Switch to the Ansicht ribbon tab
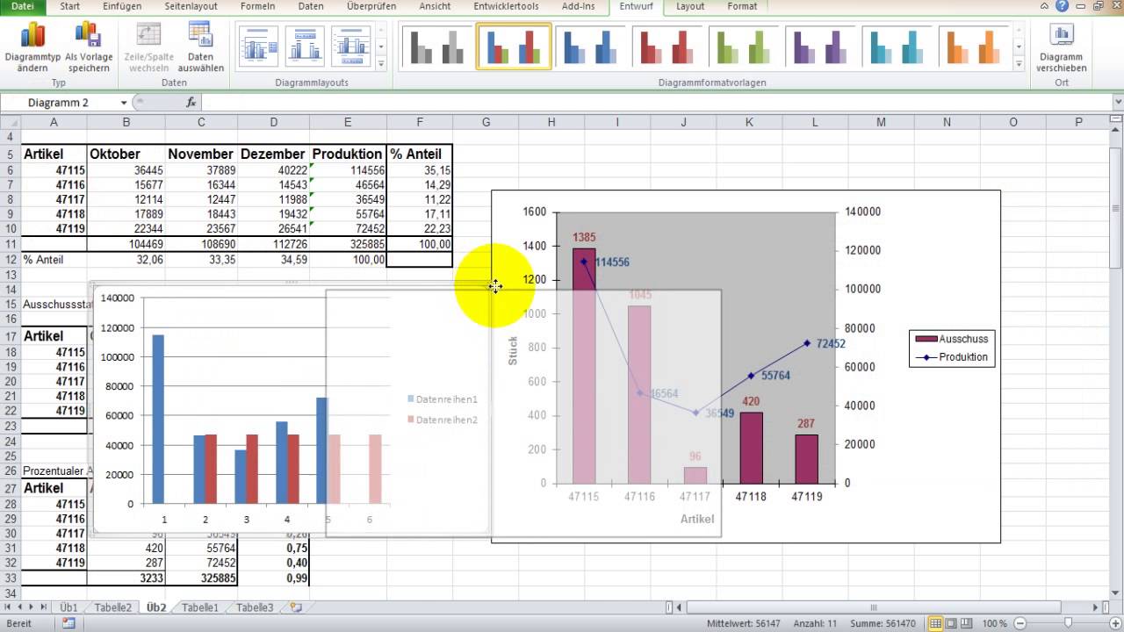This screenshot has width=1124, height=632. [x=435, y=6]
